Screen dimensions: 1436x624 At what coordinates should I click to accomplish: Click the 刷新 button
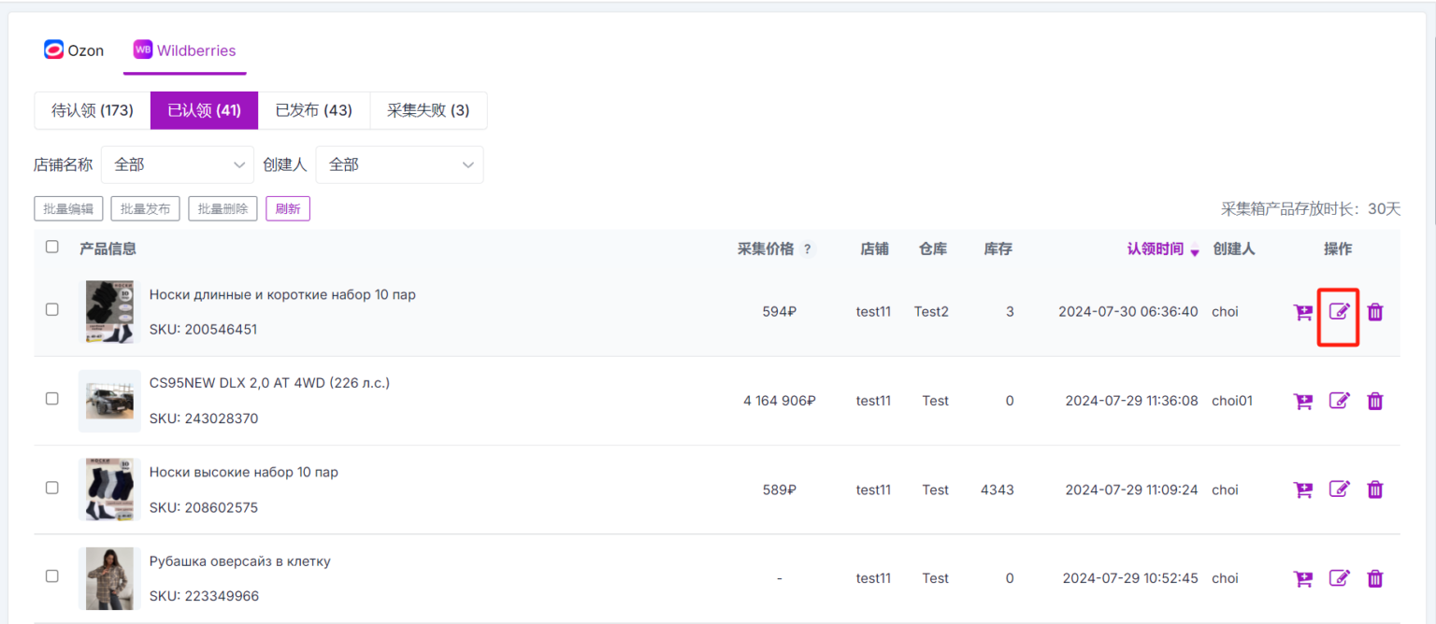287,209
